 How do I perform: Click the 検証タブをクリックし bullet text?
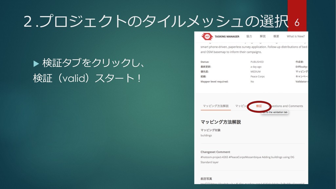(93, 63)
